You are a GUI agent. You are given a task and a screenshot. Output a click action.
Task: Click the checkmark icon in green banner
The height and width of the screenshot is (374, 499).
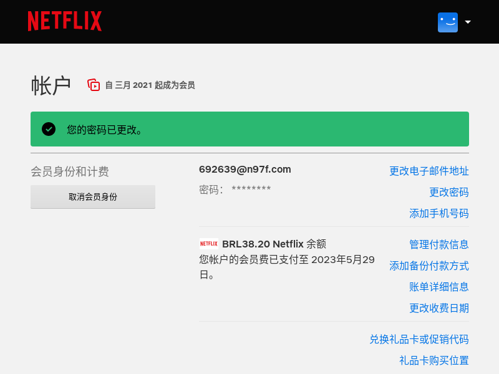pyautogui.click(x=49, y=129)
